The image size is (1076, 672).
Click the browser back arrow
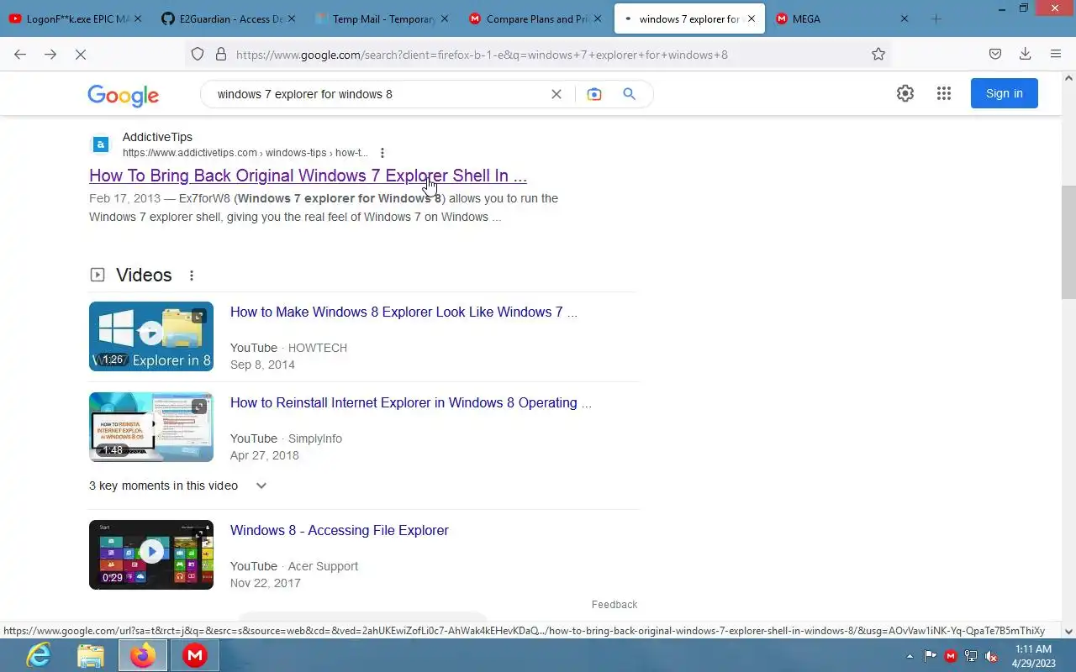(20, 55)
